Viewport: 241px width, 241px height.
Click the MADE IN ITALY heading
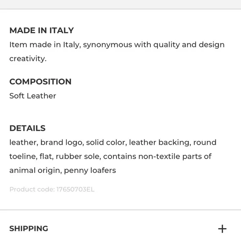click(x=42, y=30)
